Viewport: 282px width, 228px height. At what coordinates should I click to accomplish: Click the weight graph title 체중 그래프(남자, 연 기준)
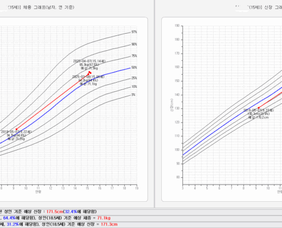coord(48,7)
